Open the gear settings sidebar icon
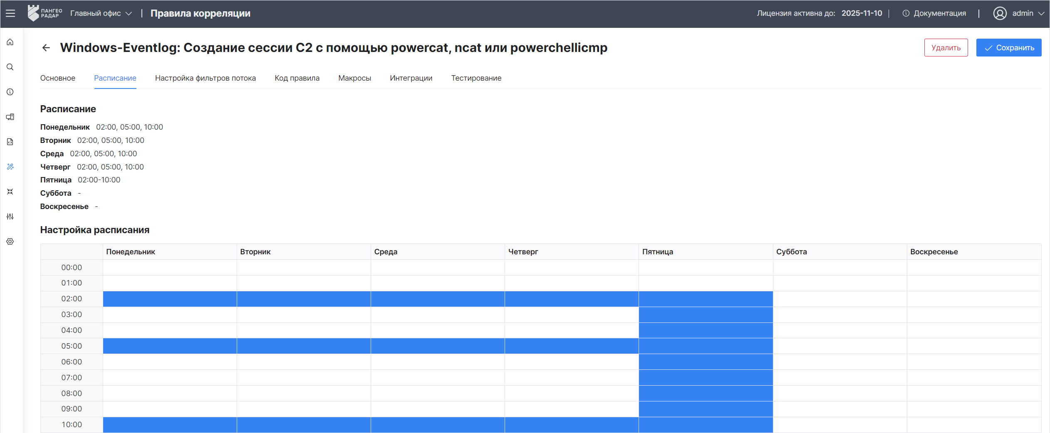This screenshot has height=433, width=1050. [x=10, y=241]
